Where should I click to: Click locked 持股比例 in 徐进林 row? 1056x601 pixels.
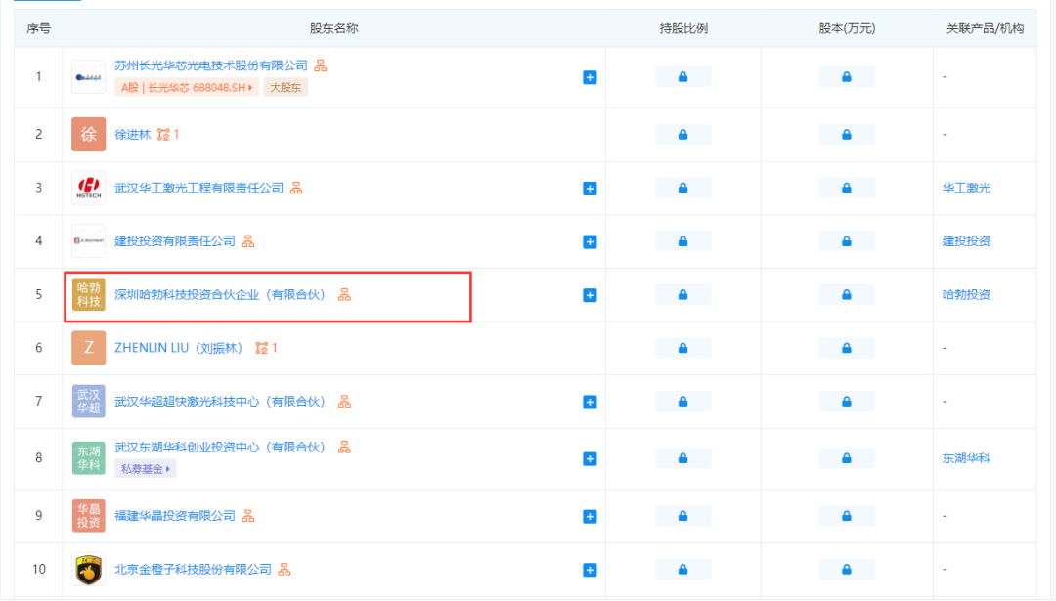tap(682, 135)
